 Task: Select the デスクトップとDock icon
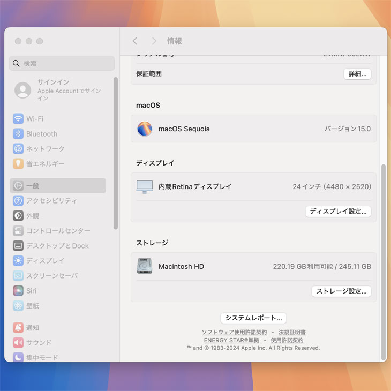coord(18,246)
